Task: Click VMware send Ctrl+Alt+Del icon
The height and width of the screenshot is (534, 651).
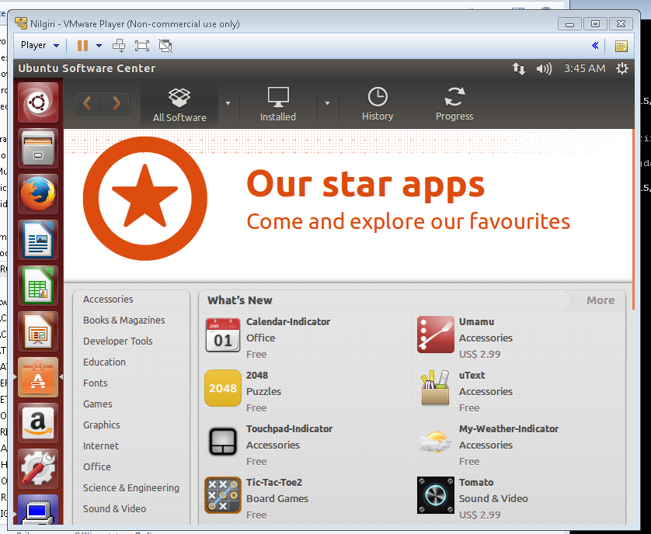Action: pos(119,46)
